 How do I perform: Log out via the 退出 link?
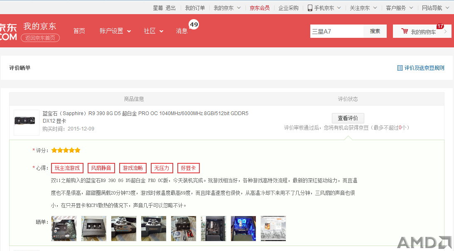click(x=171, y=8)
